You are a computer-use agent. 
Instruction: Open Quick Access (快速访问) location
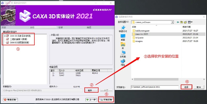(x=123, y=29)
